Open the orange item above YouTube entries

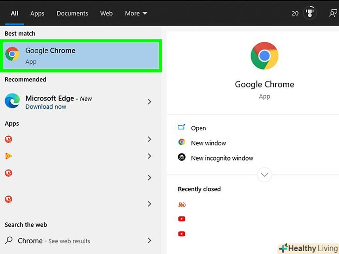coord(182,204)
